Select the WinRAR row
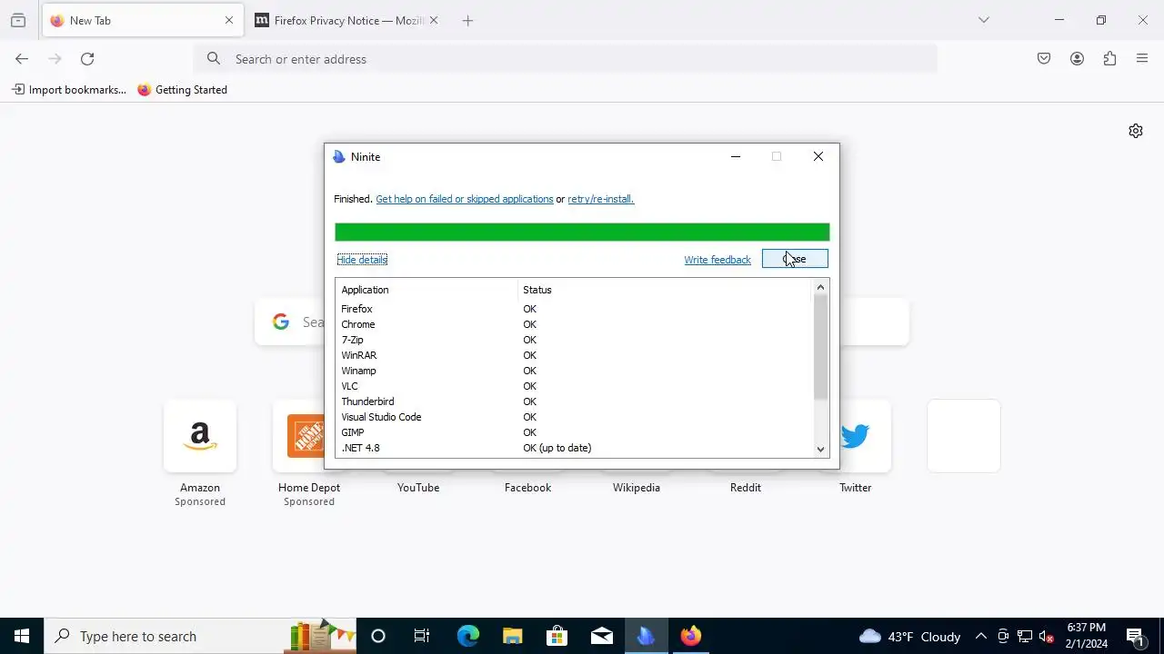 click(x=574, y=355)
